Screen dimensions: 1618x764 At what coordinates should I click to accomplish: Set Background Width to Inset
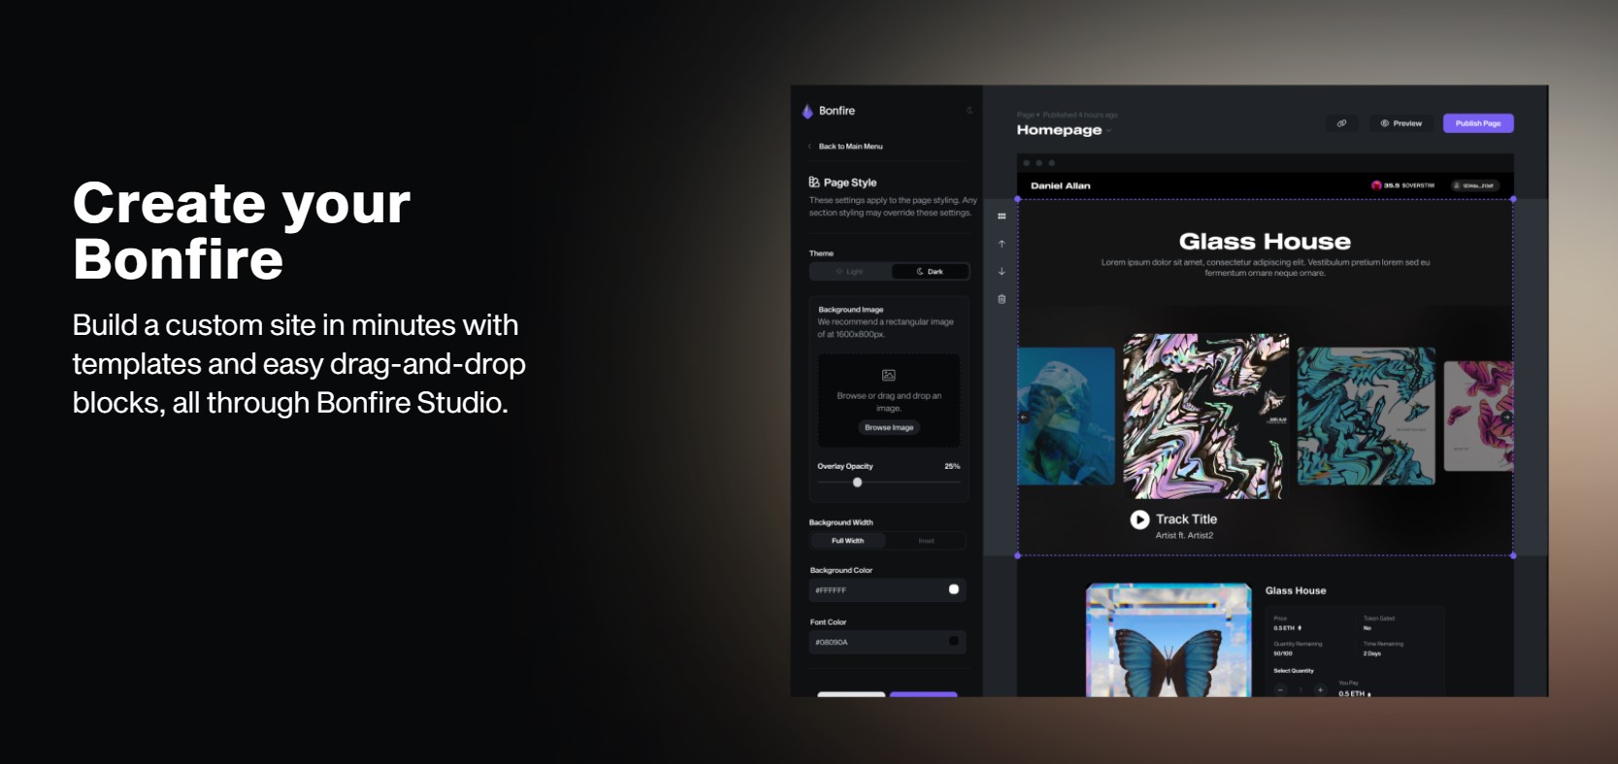[926, 541]
